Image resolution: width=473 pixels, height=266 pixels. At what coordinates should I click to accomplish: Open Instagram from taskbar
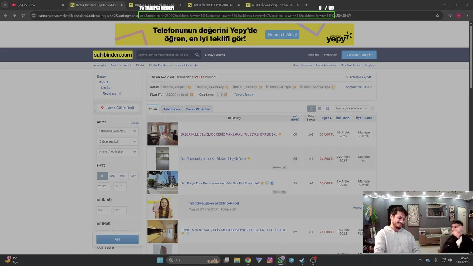point(270,260)
